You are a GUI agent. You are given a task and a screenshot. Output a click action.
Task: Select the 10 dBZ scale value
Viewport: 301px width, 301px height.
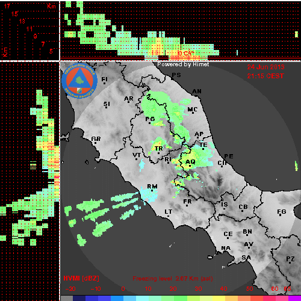148,289
